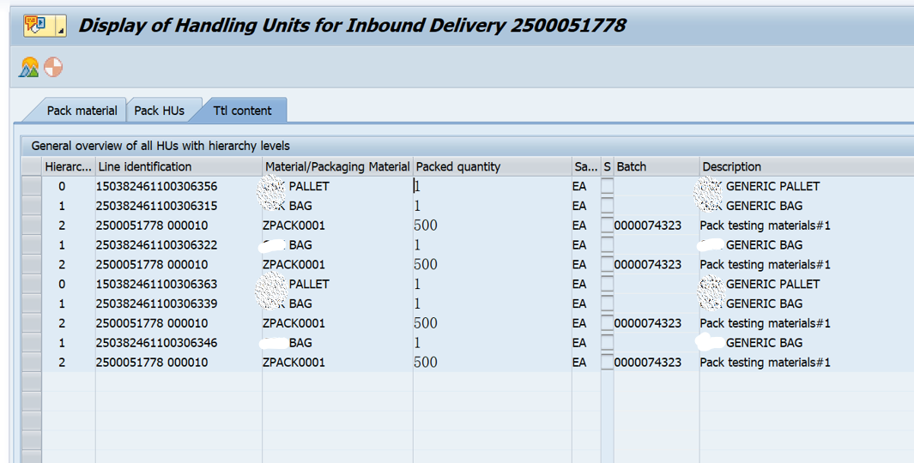Select row of HU 250382461100306346 via row selector
This screenshot has height=463, width=914.
[x=32, y=342]
